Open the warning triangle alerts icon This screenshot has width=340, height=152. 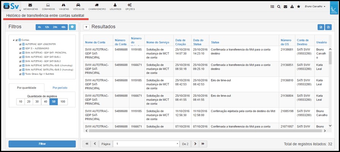point(292,6)
